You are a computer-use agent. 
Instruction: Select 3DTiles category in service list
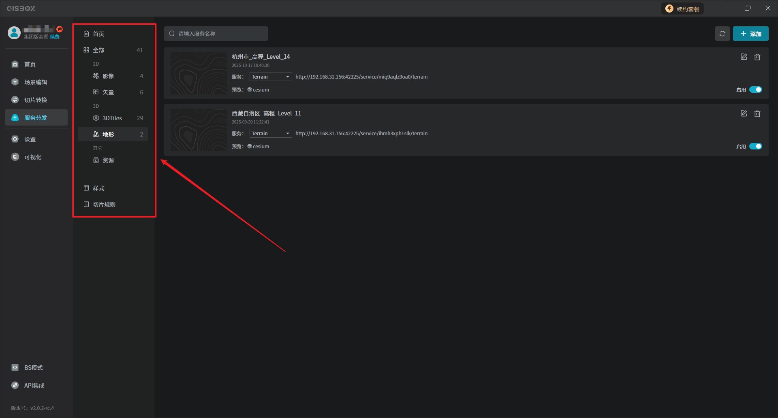112,118
